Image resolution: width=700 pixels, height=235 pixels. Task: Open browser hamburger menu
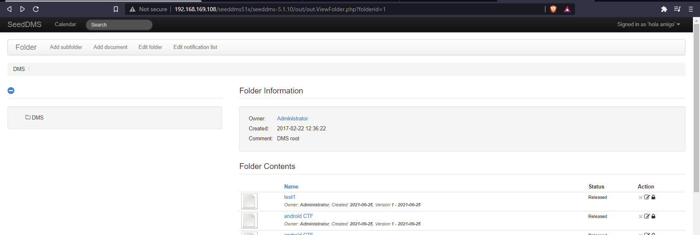(x=691, y=9)
